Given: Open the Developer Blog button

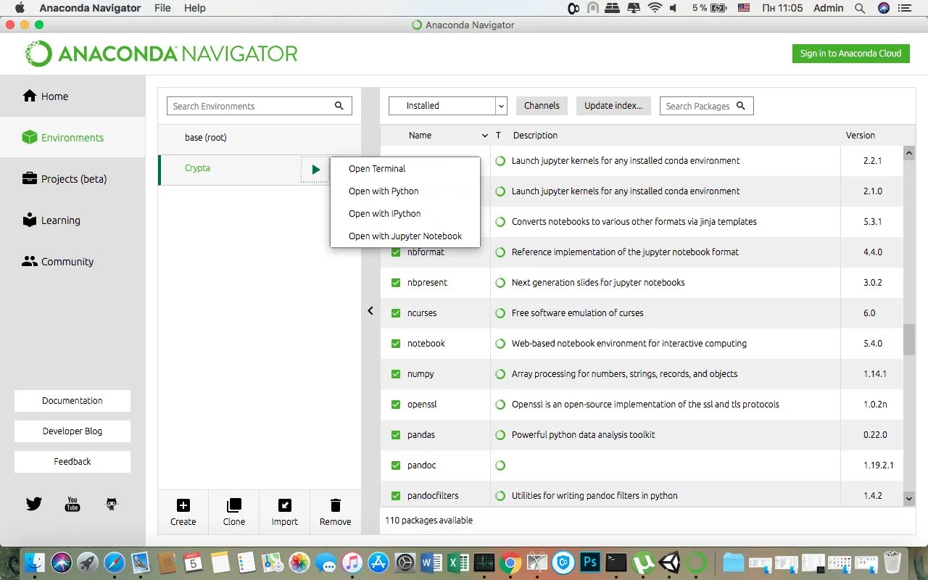Looking at the screenshot, I should (72, 431).
